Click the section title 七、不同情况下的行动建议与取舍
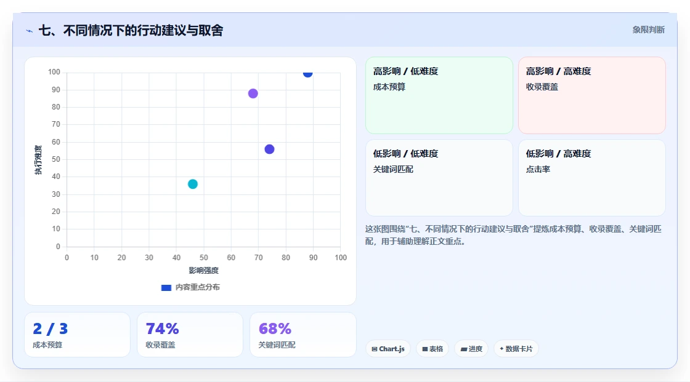This screenshot has width=690, height=382. (131, 30)
